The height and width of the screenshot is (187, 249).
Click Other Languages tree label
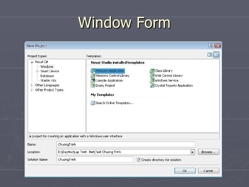(x=47, y=85)
